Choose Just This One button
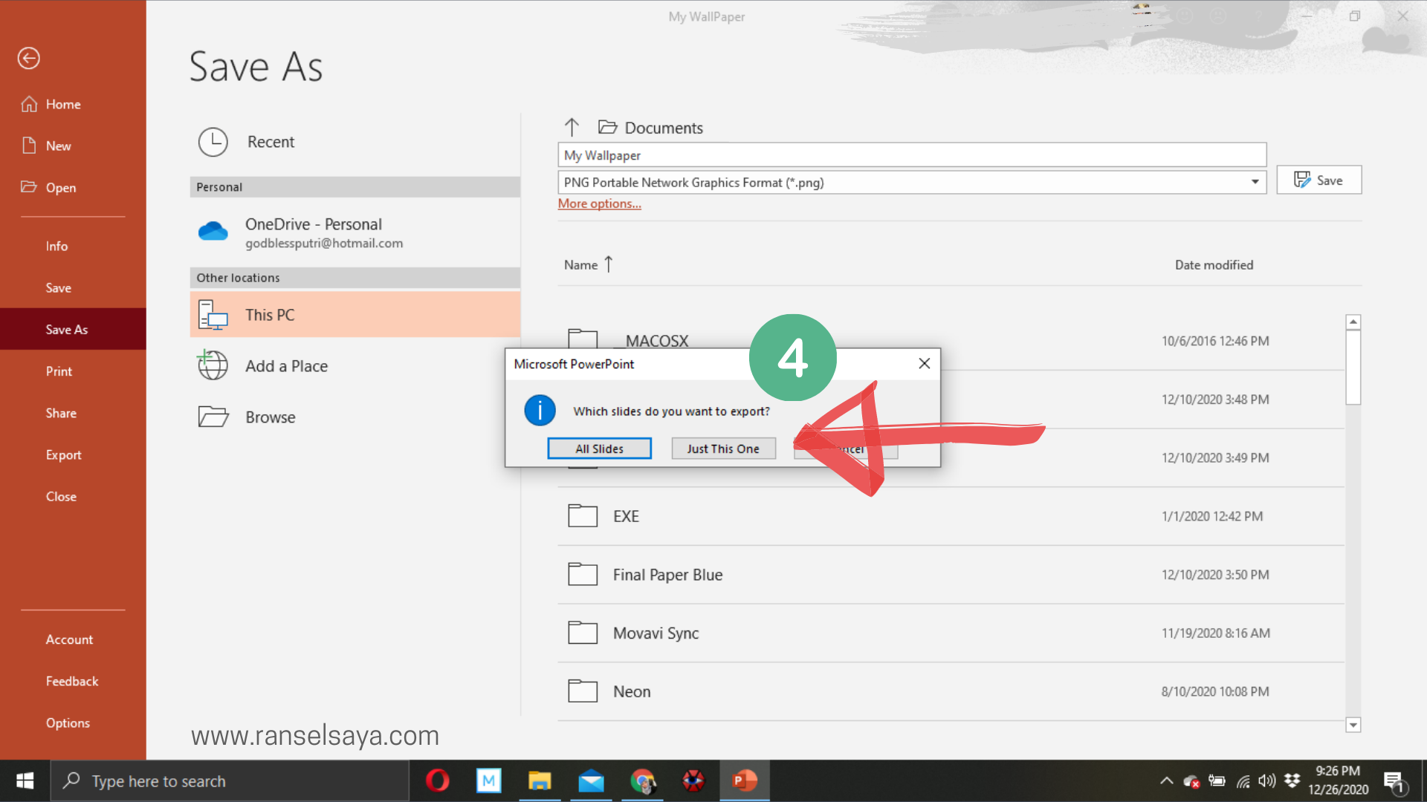Image resolution: width=1427 pixels, height=802 pixels. (723, 449)
